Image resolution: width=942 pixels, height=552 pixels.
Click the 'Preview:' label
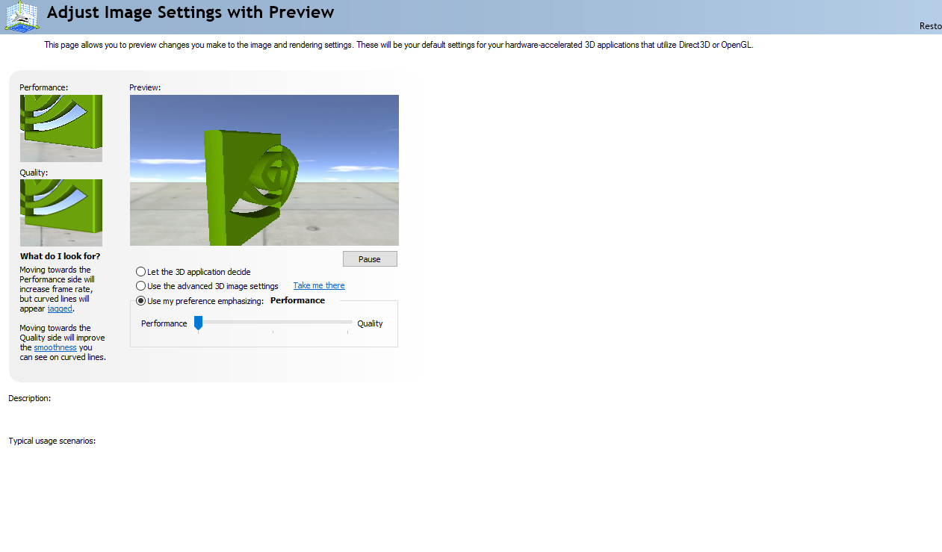point(145,87)
